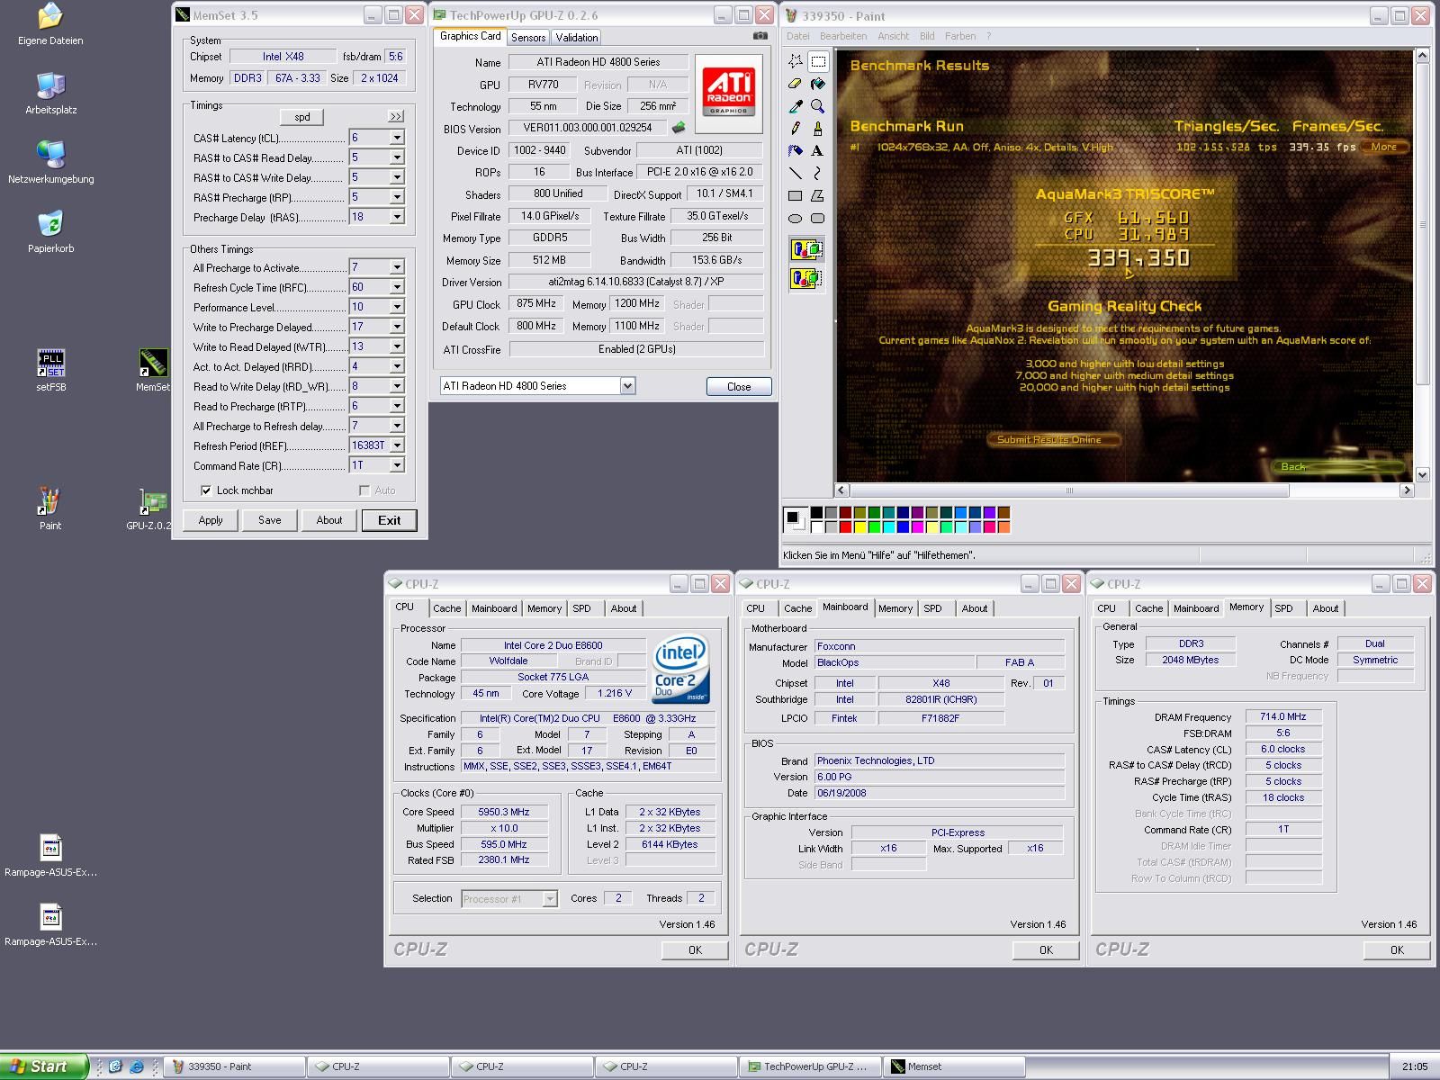Click OK in the CPU-Z Mainboard window
This screenshot has height=1080, width=1440.
pos(1046,949)
